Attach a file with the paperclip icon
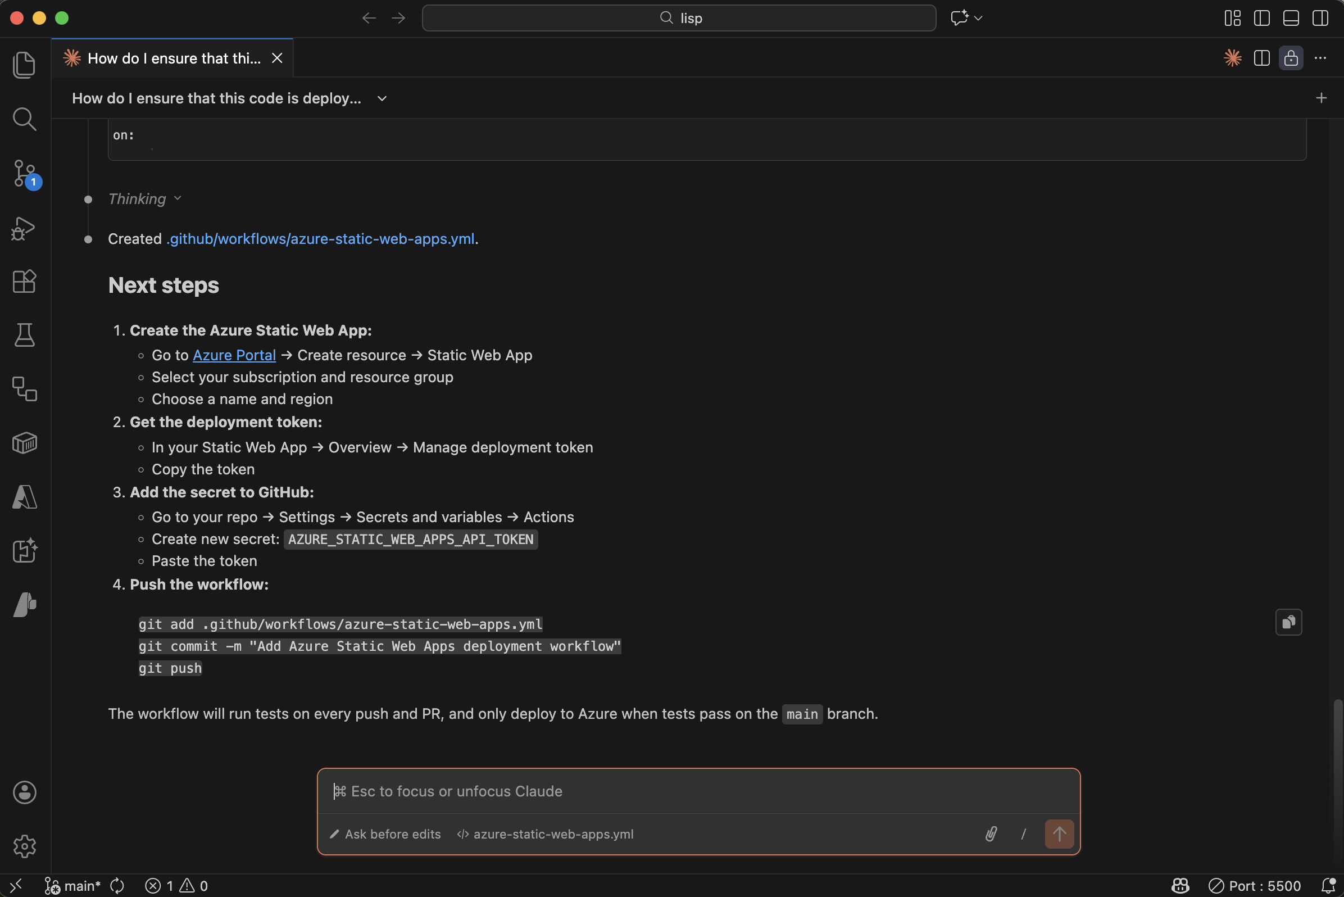Image resolution: width=1344 pixels, height=897 pixels. click(x=991, y=833)
